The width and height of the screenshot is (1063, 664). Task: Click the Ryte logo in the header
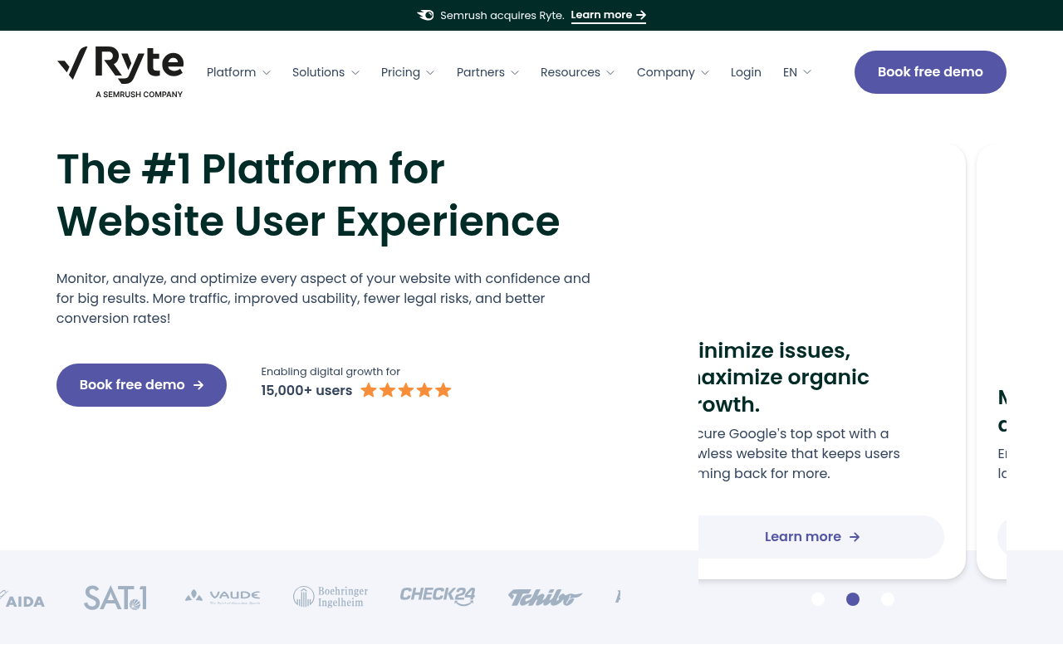(120, 72)
